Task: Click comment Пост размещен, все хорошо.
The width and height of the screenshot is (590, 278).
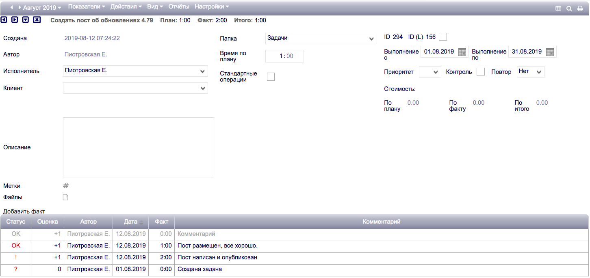Action: pos(218,246)
